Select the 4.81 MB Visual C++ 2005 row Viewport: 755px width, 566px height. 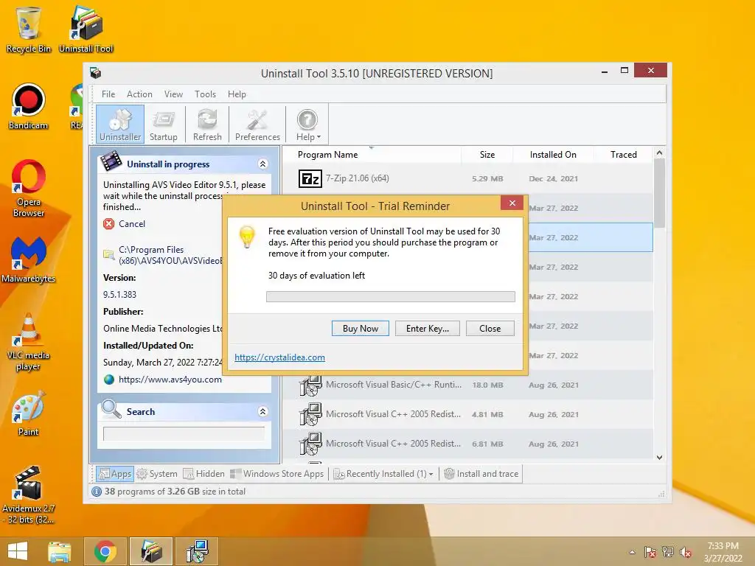tap(467, 414)
